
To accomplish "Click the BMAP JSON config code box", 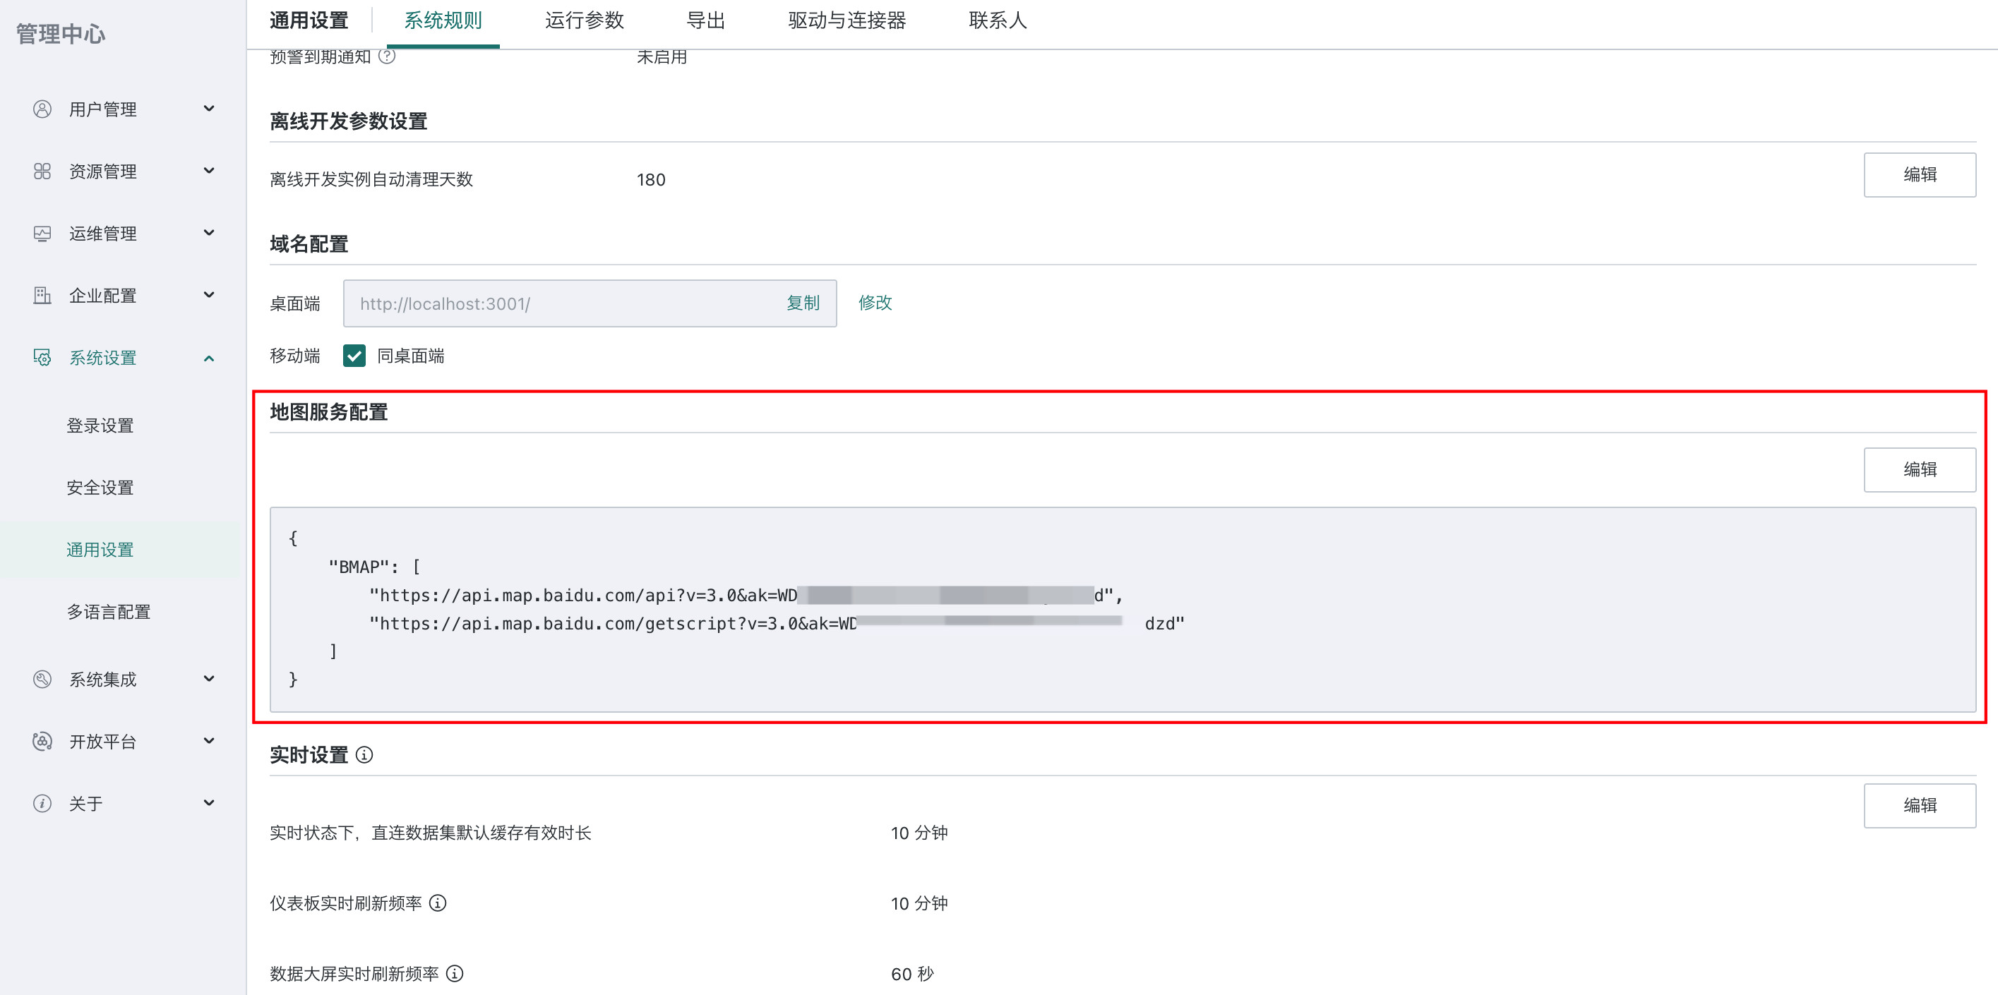I will 1123,610.
